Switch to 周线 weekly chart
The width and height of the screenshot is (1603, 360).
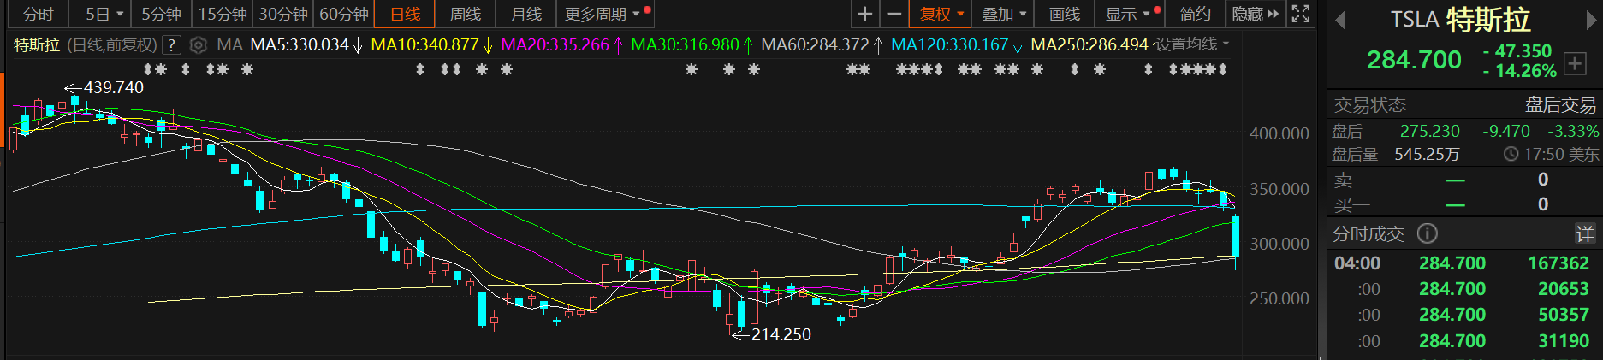tap(466, 14)
